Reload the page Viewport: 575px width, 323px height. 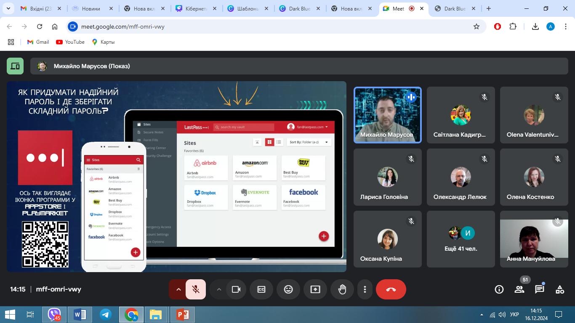coord(40,26)
